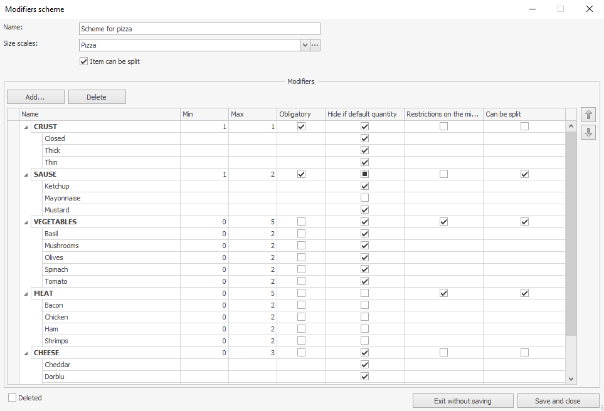Uncheck Obligatory for the CRUST group
Screen dimensions: 604x411
(302, 127)
